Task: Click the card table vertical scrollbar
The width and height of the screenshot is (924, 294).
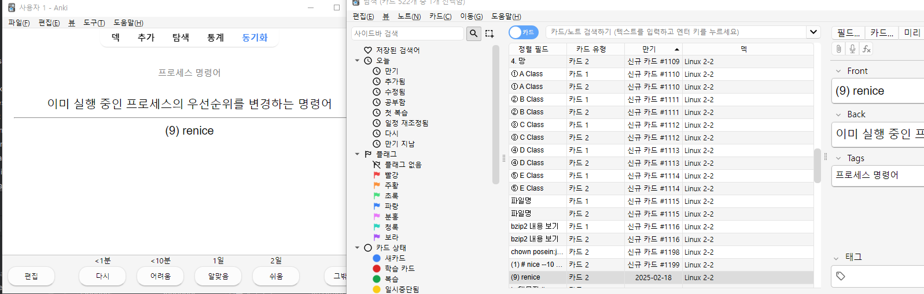Action: pyautogui.click(x=818, y=166)
